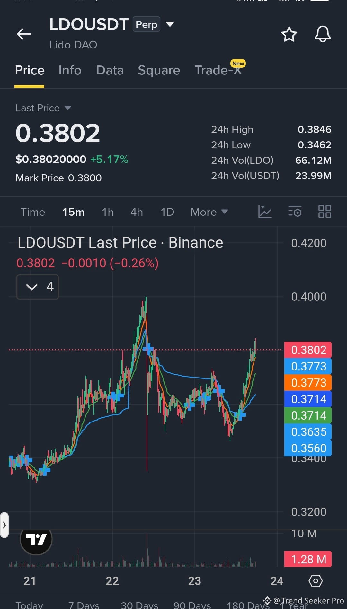The width and height of the screenshot is (347, 609).
Task: Tap the TradingView logo badge
Action: pos(36,539)
